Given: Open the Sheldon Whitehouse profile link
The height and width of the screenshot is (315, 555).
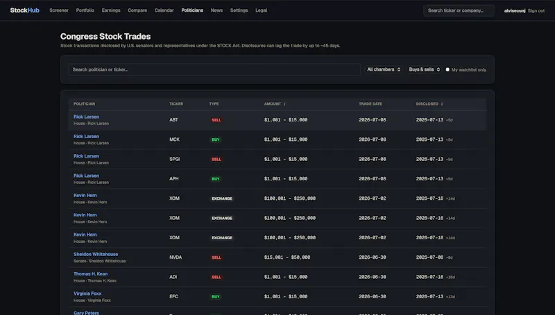Looking at the screenshot, I should pos(96,254).
